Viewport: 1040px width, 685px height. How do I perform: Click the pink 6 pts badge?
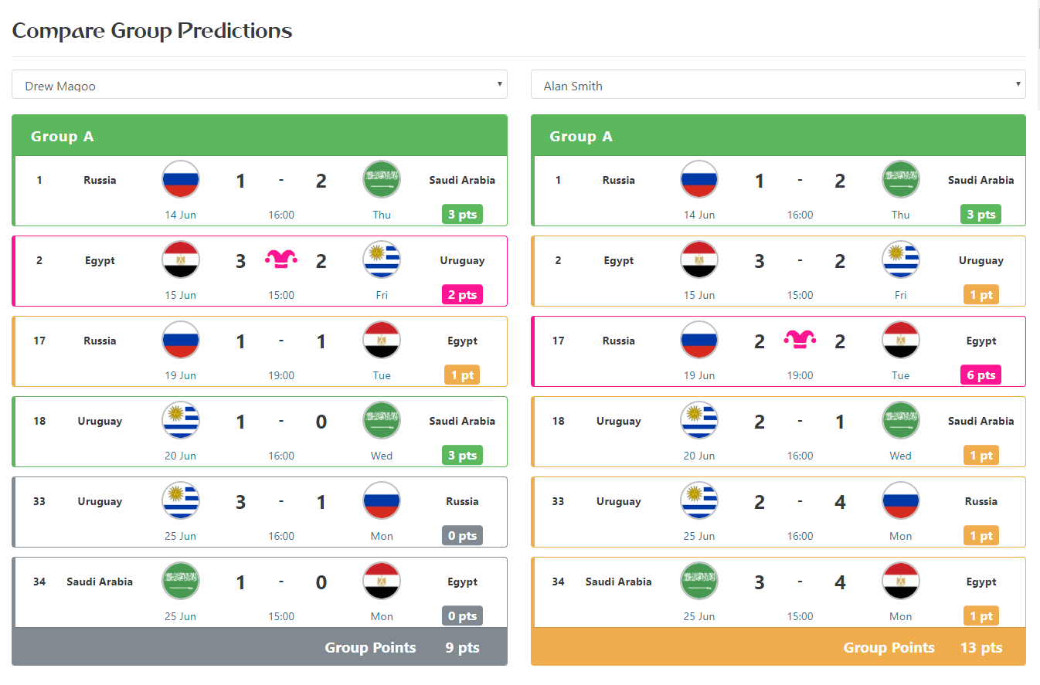[x=981, y=375]
